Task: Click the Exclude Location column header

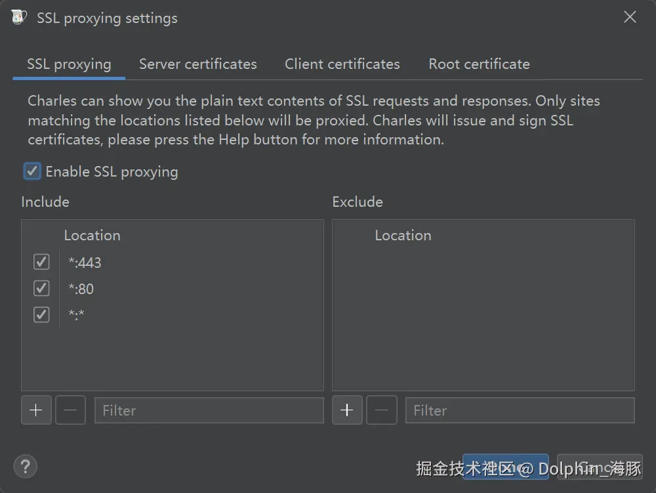Action: [403, 236]
